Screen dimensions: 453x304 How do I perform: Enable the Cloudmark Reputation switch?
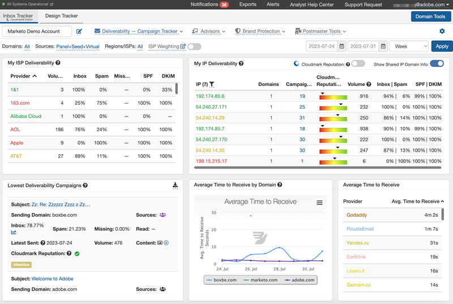pyautogui.click(x=358, y=64)
